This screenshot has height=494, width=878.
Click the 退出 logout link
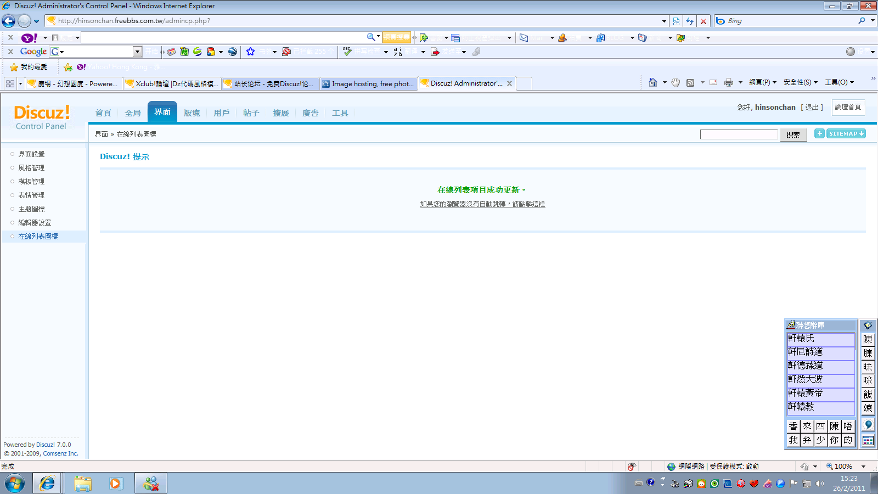pos(812,108)
